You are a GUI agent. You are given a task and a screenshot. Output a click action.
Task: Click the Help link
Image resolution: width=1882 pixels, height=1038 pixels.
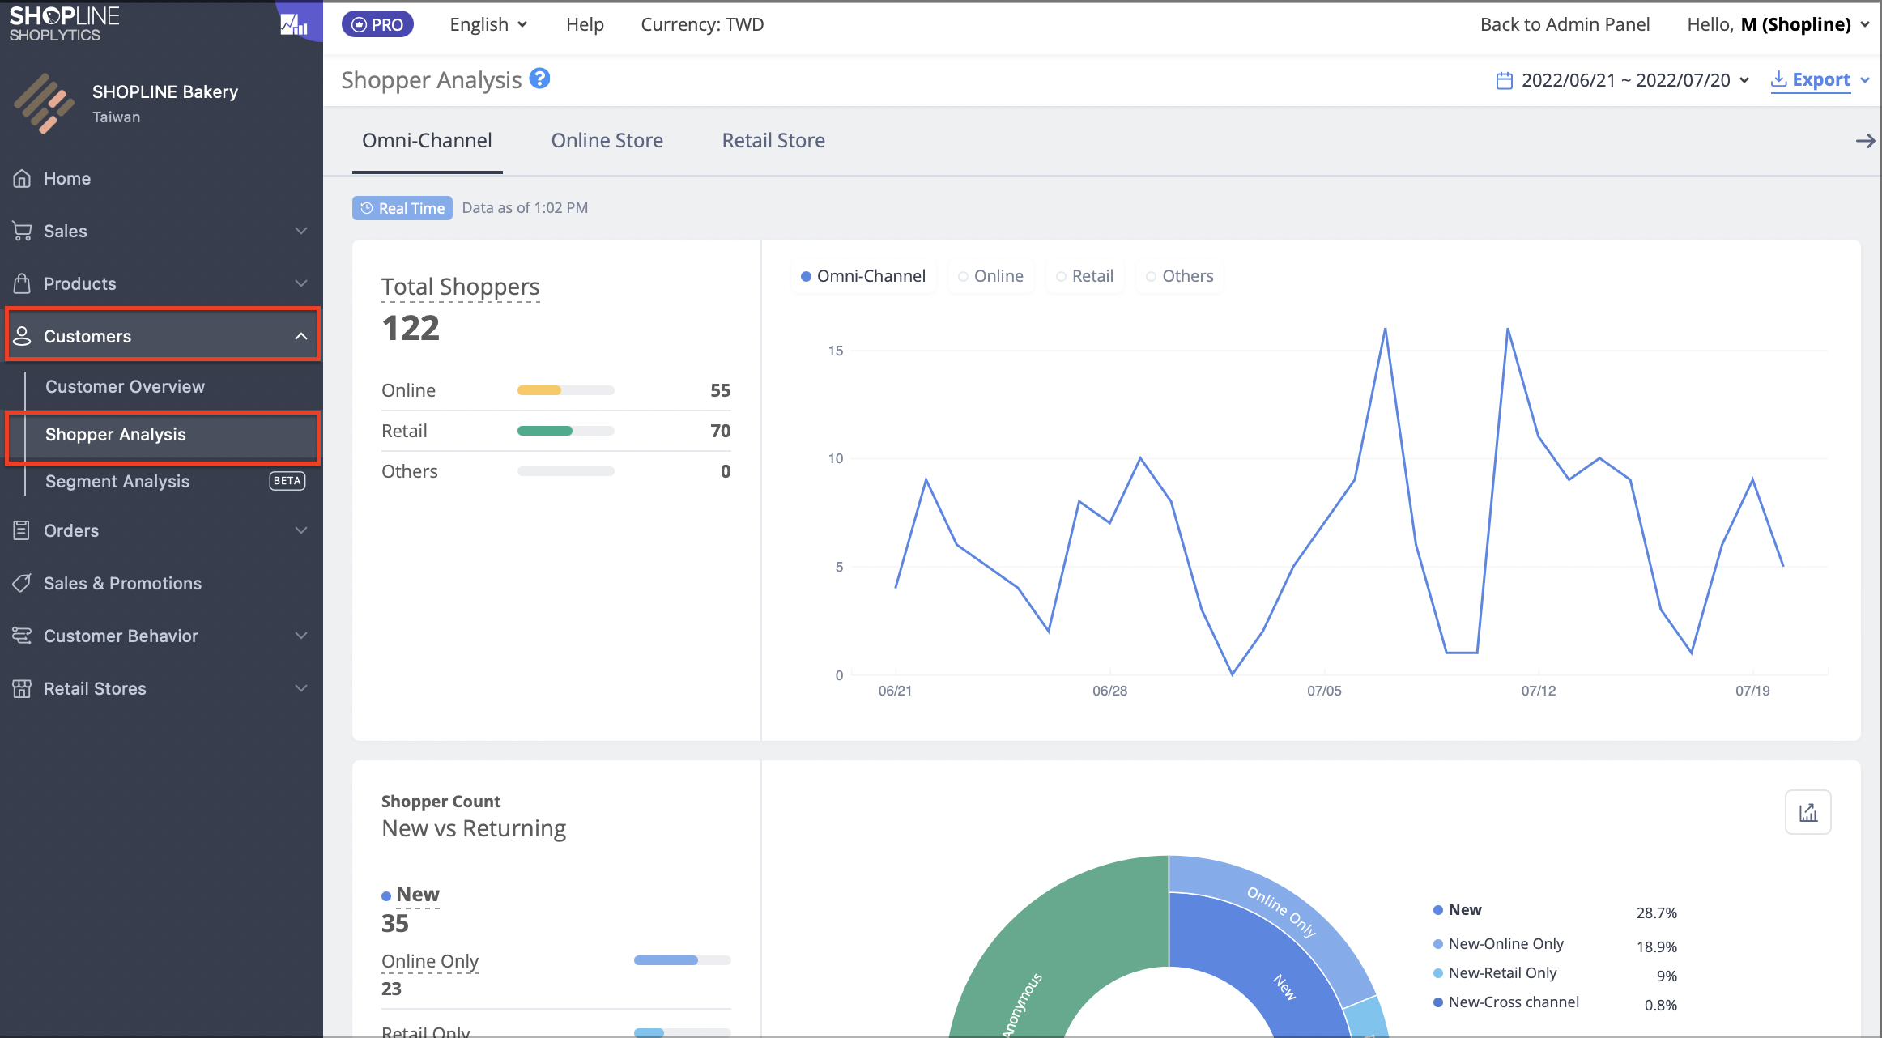[585, 24]
